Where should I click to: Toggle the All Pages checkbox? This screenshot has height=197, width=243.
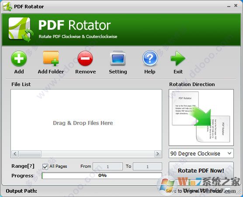(45, 167)
